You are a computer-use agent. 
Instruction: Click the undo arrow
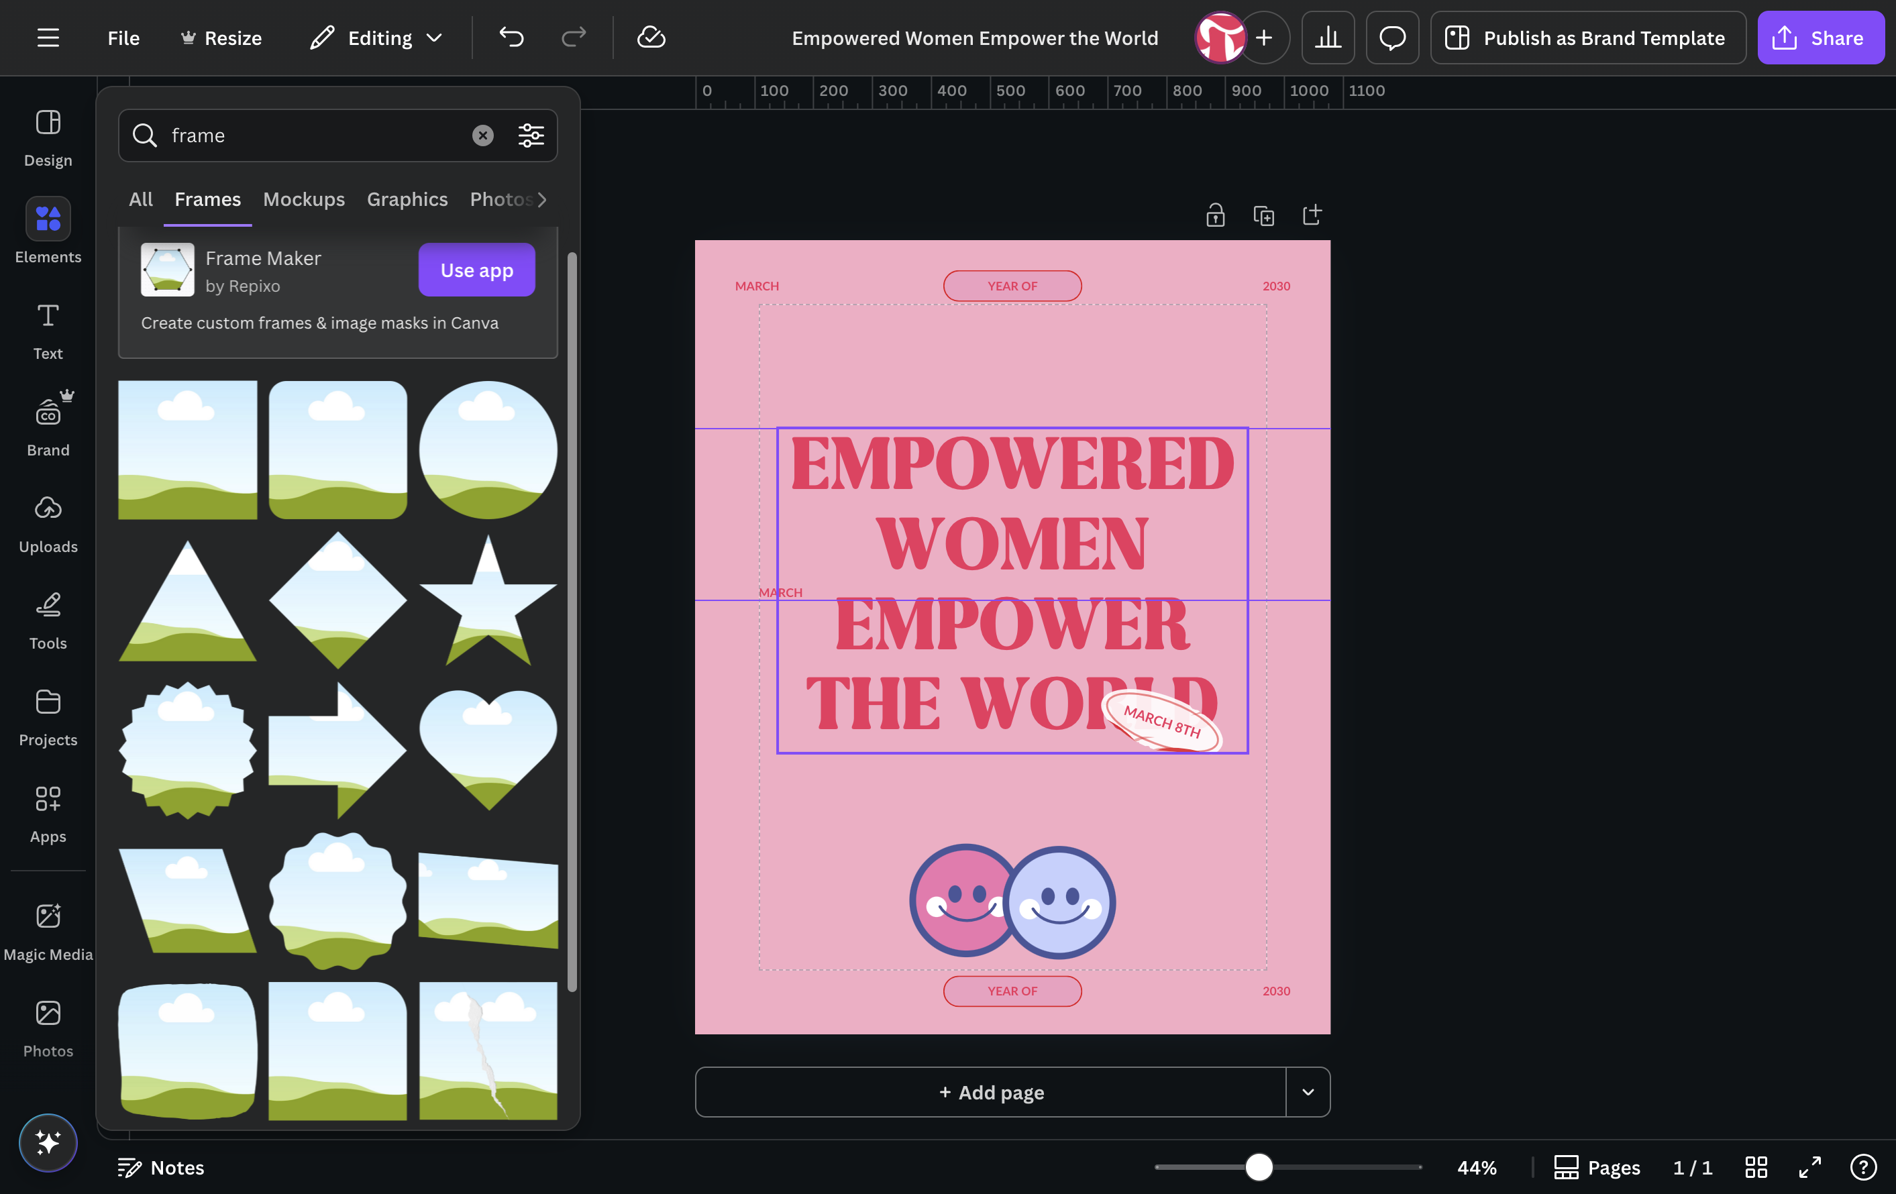[x=511, y=38]
